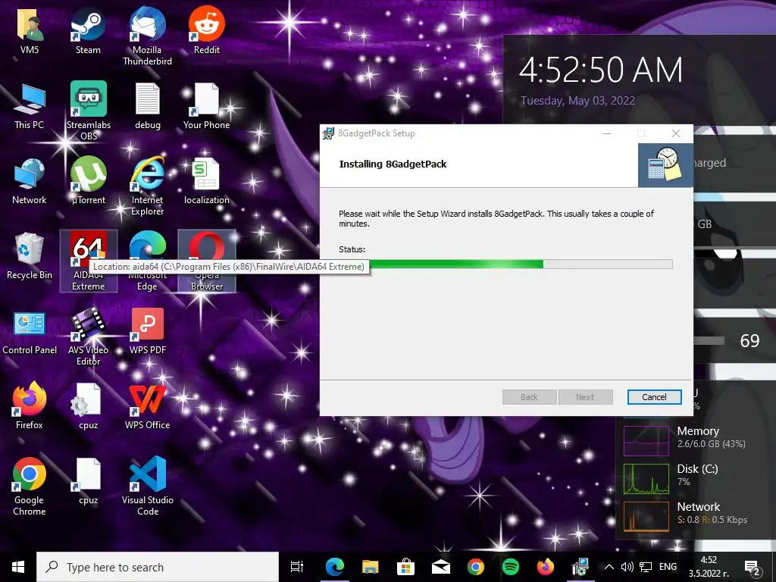This screenshot has width=776, height=582.
Task: Minimize the 8GadgetPack Setup window
Action: [x=607, y=133]
